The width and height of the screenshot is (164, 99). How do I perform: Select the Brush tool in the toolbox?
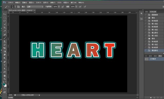pyautogui.click(x=5, y=38)
